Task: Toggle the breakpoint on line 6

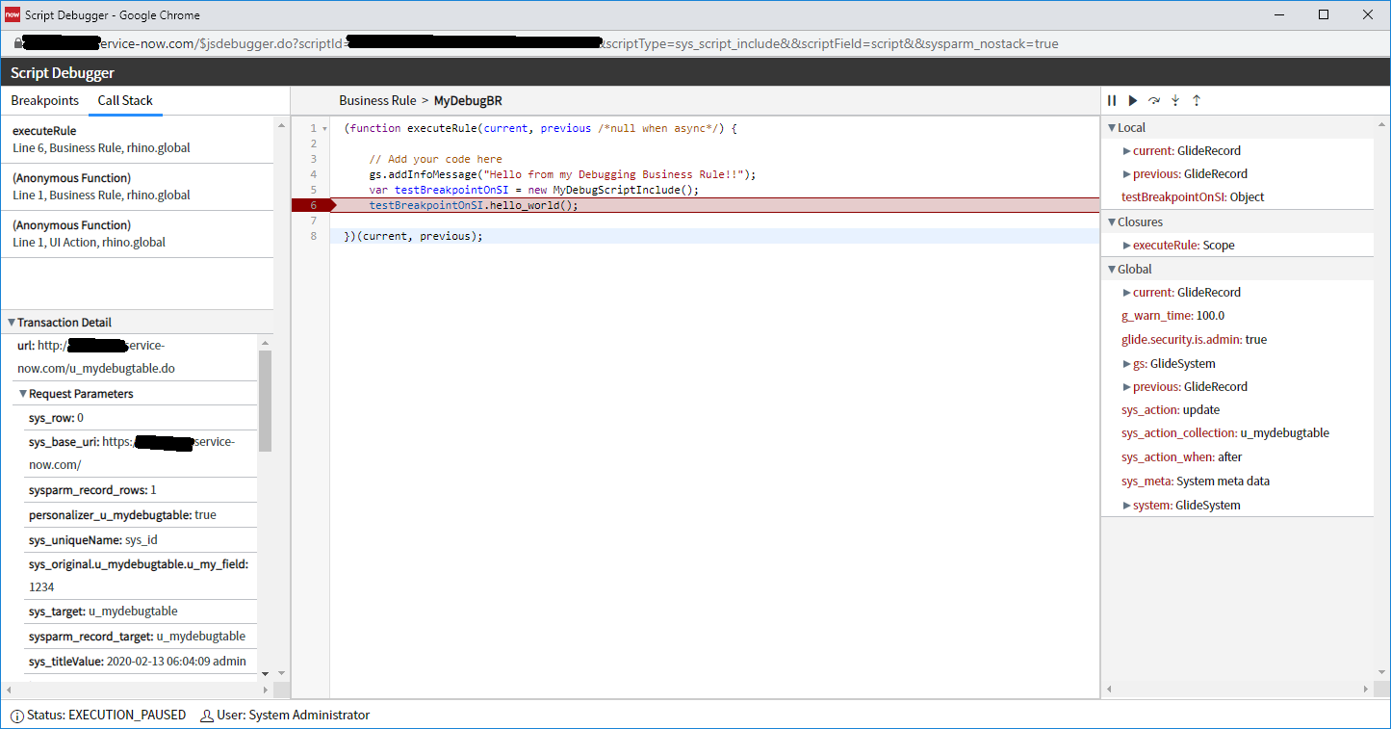Action: [x=313, y=205]
